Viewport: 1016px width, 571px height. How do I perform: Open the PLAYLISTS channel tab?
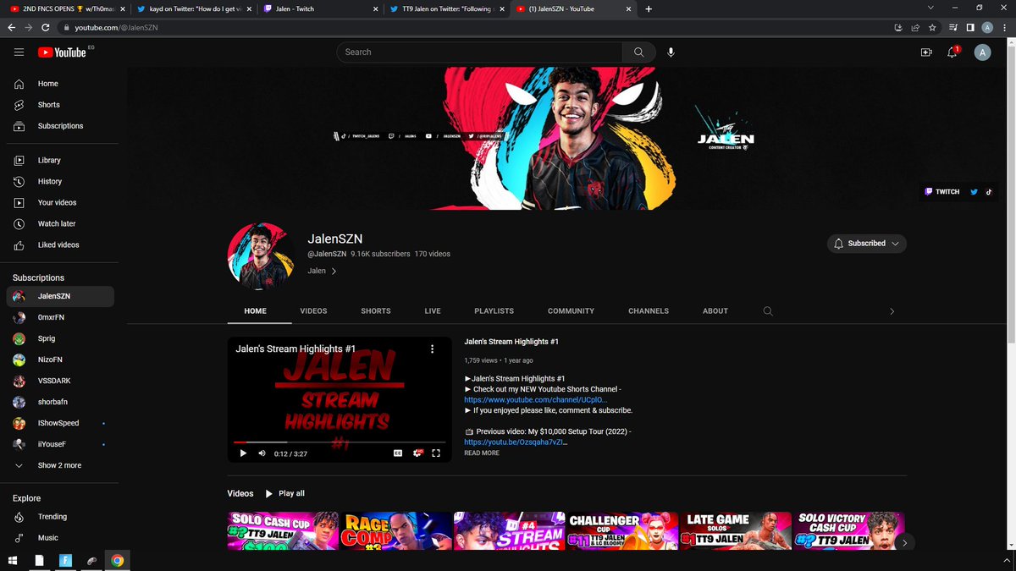pyautogui.click(x=494, y=311)
